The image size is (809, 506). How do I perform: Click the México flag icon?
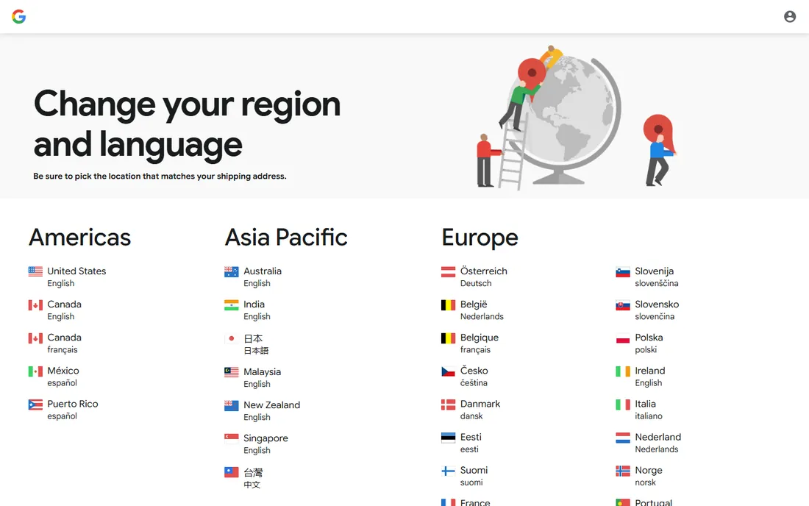pyautogui.click(x=35, y=371)
